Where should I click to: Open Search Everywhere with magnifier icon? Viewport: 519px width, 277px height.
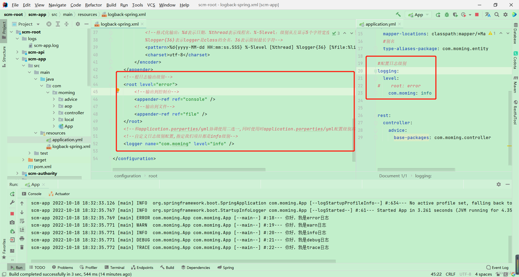[x=497, y=15]
